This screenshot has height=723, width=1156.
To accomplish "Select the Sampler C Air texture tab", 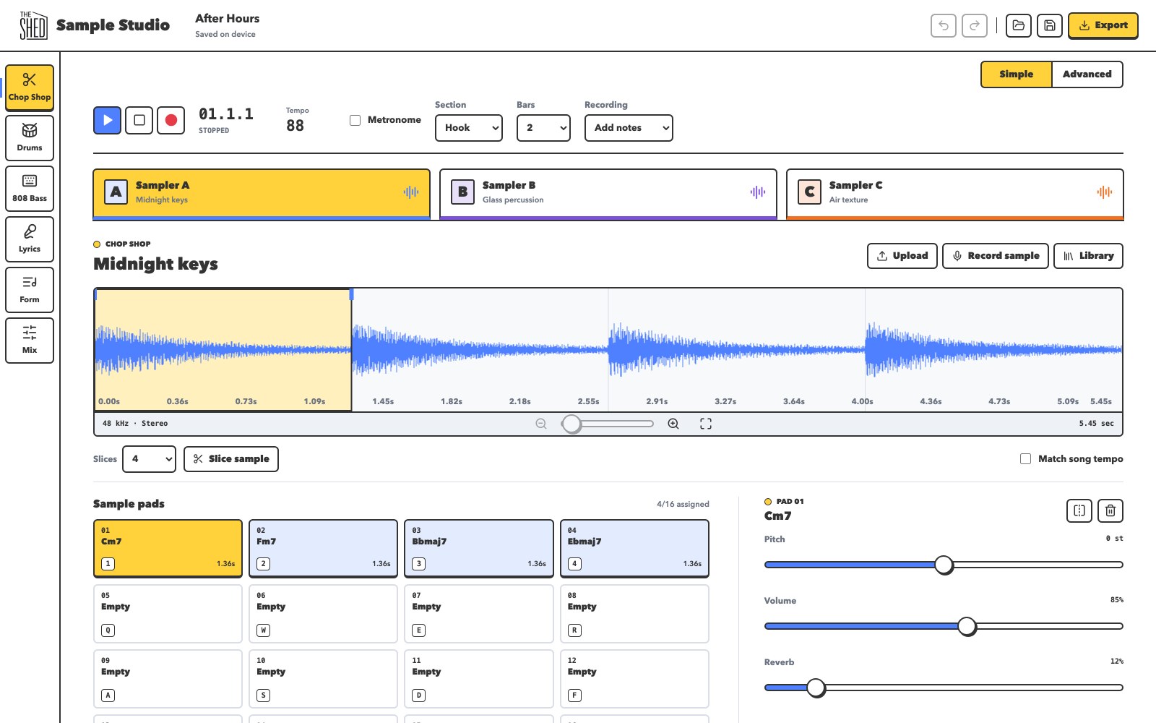I will pos(955,194).
